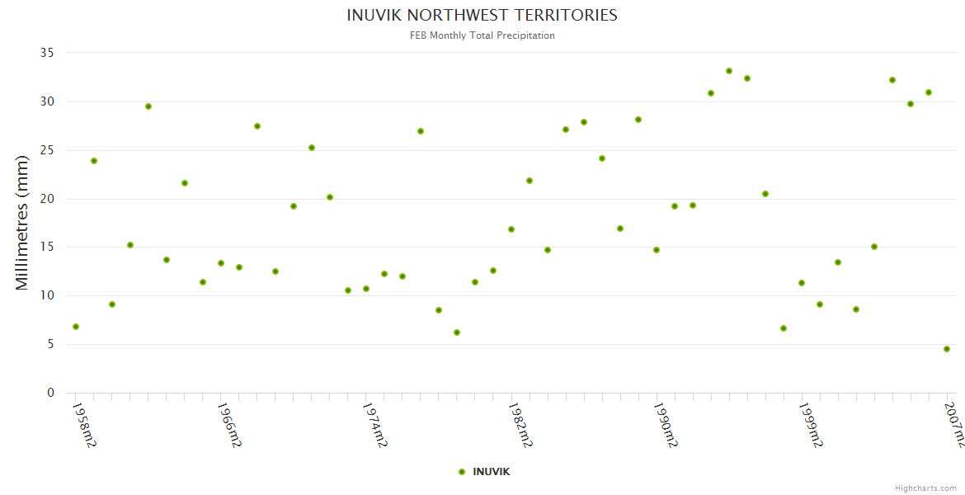Click the chart title INUVIK NORTHWEST TERRITORIES

482,15
